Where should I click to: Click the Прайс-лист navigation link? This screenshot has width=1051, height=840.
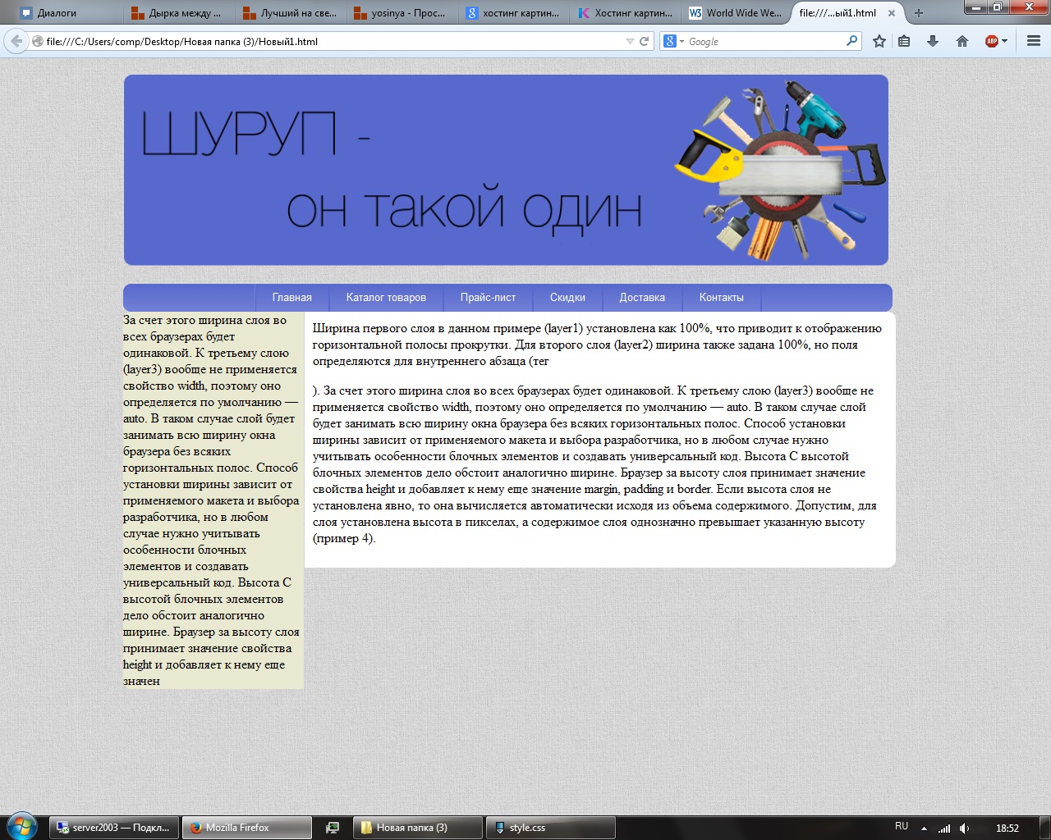[488, 298]
